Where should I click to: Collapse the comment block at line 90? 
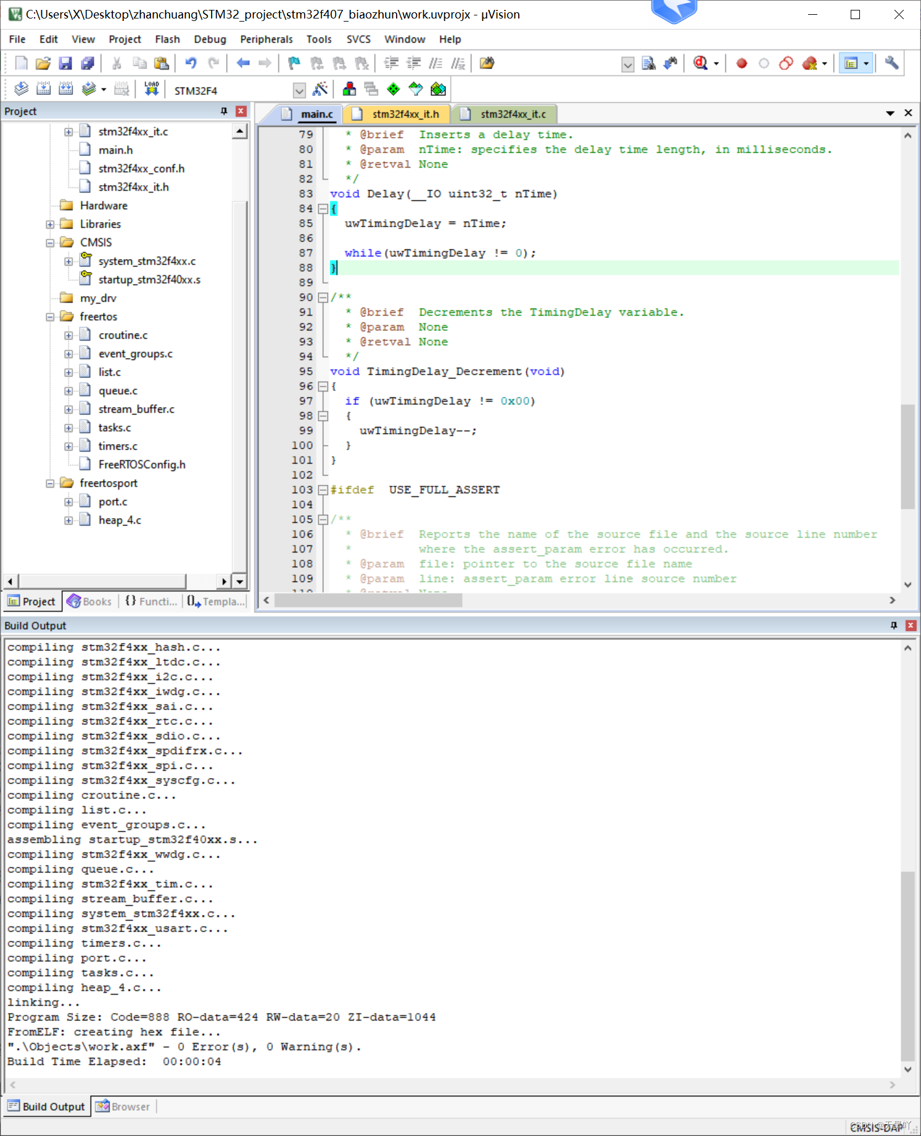[323, 297]
